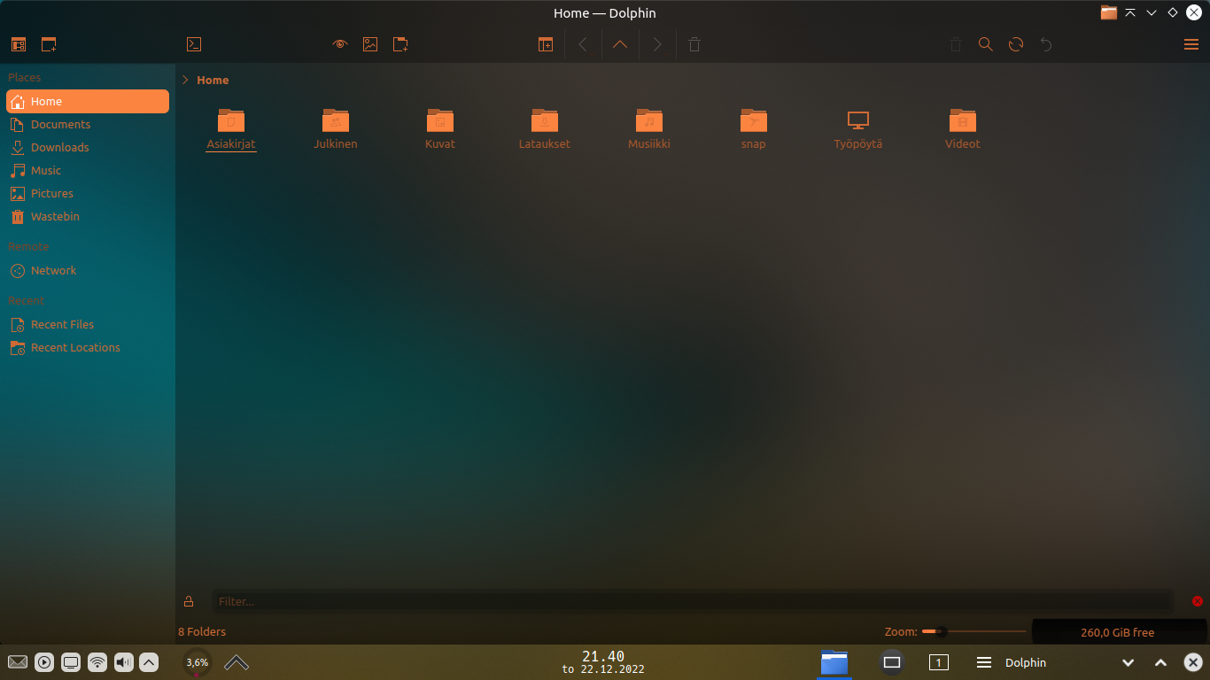Viewport: 1210px width, 680px height.
Task: Open the Wastebin from Places
Action: tap(55, 216)
